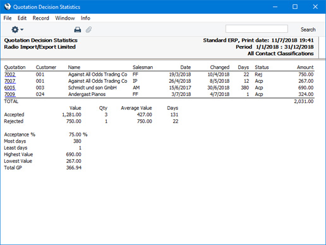Click the 'Most days' label
326x245 pixels.
coord(15,141)
